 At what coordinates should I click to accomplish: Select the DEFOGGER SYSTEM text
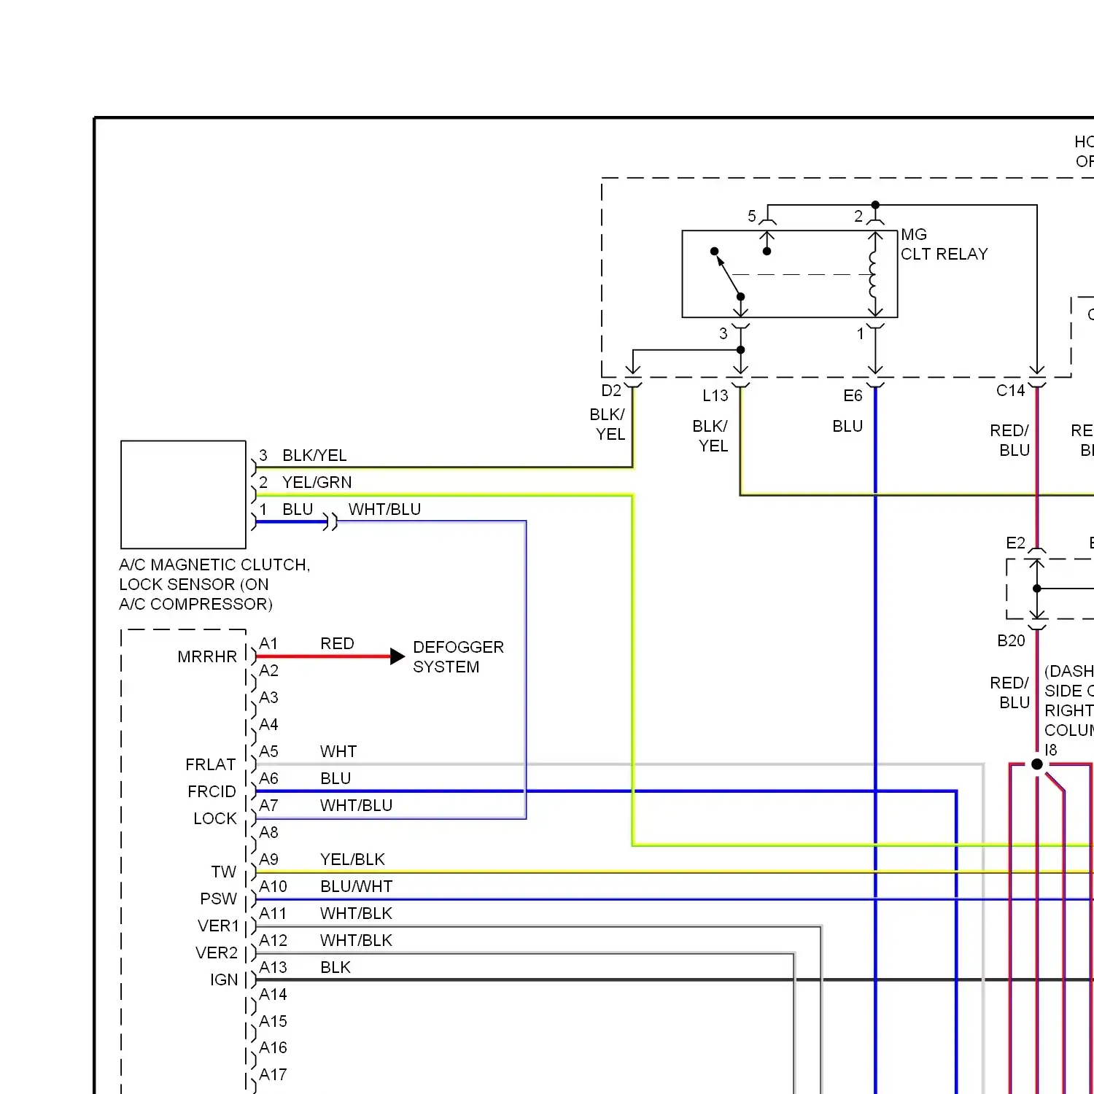458,657
